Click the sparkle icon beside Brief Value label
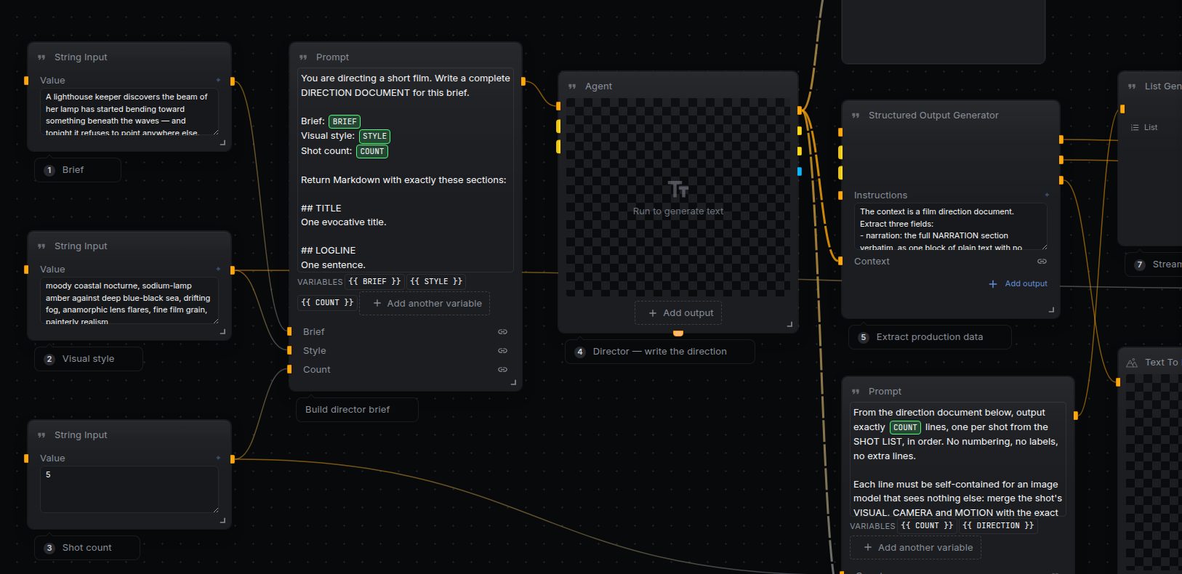The height and width of the screenshot is (574, 1182). (x=218, y=80)
